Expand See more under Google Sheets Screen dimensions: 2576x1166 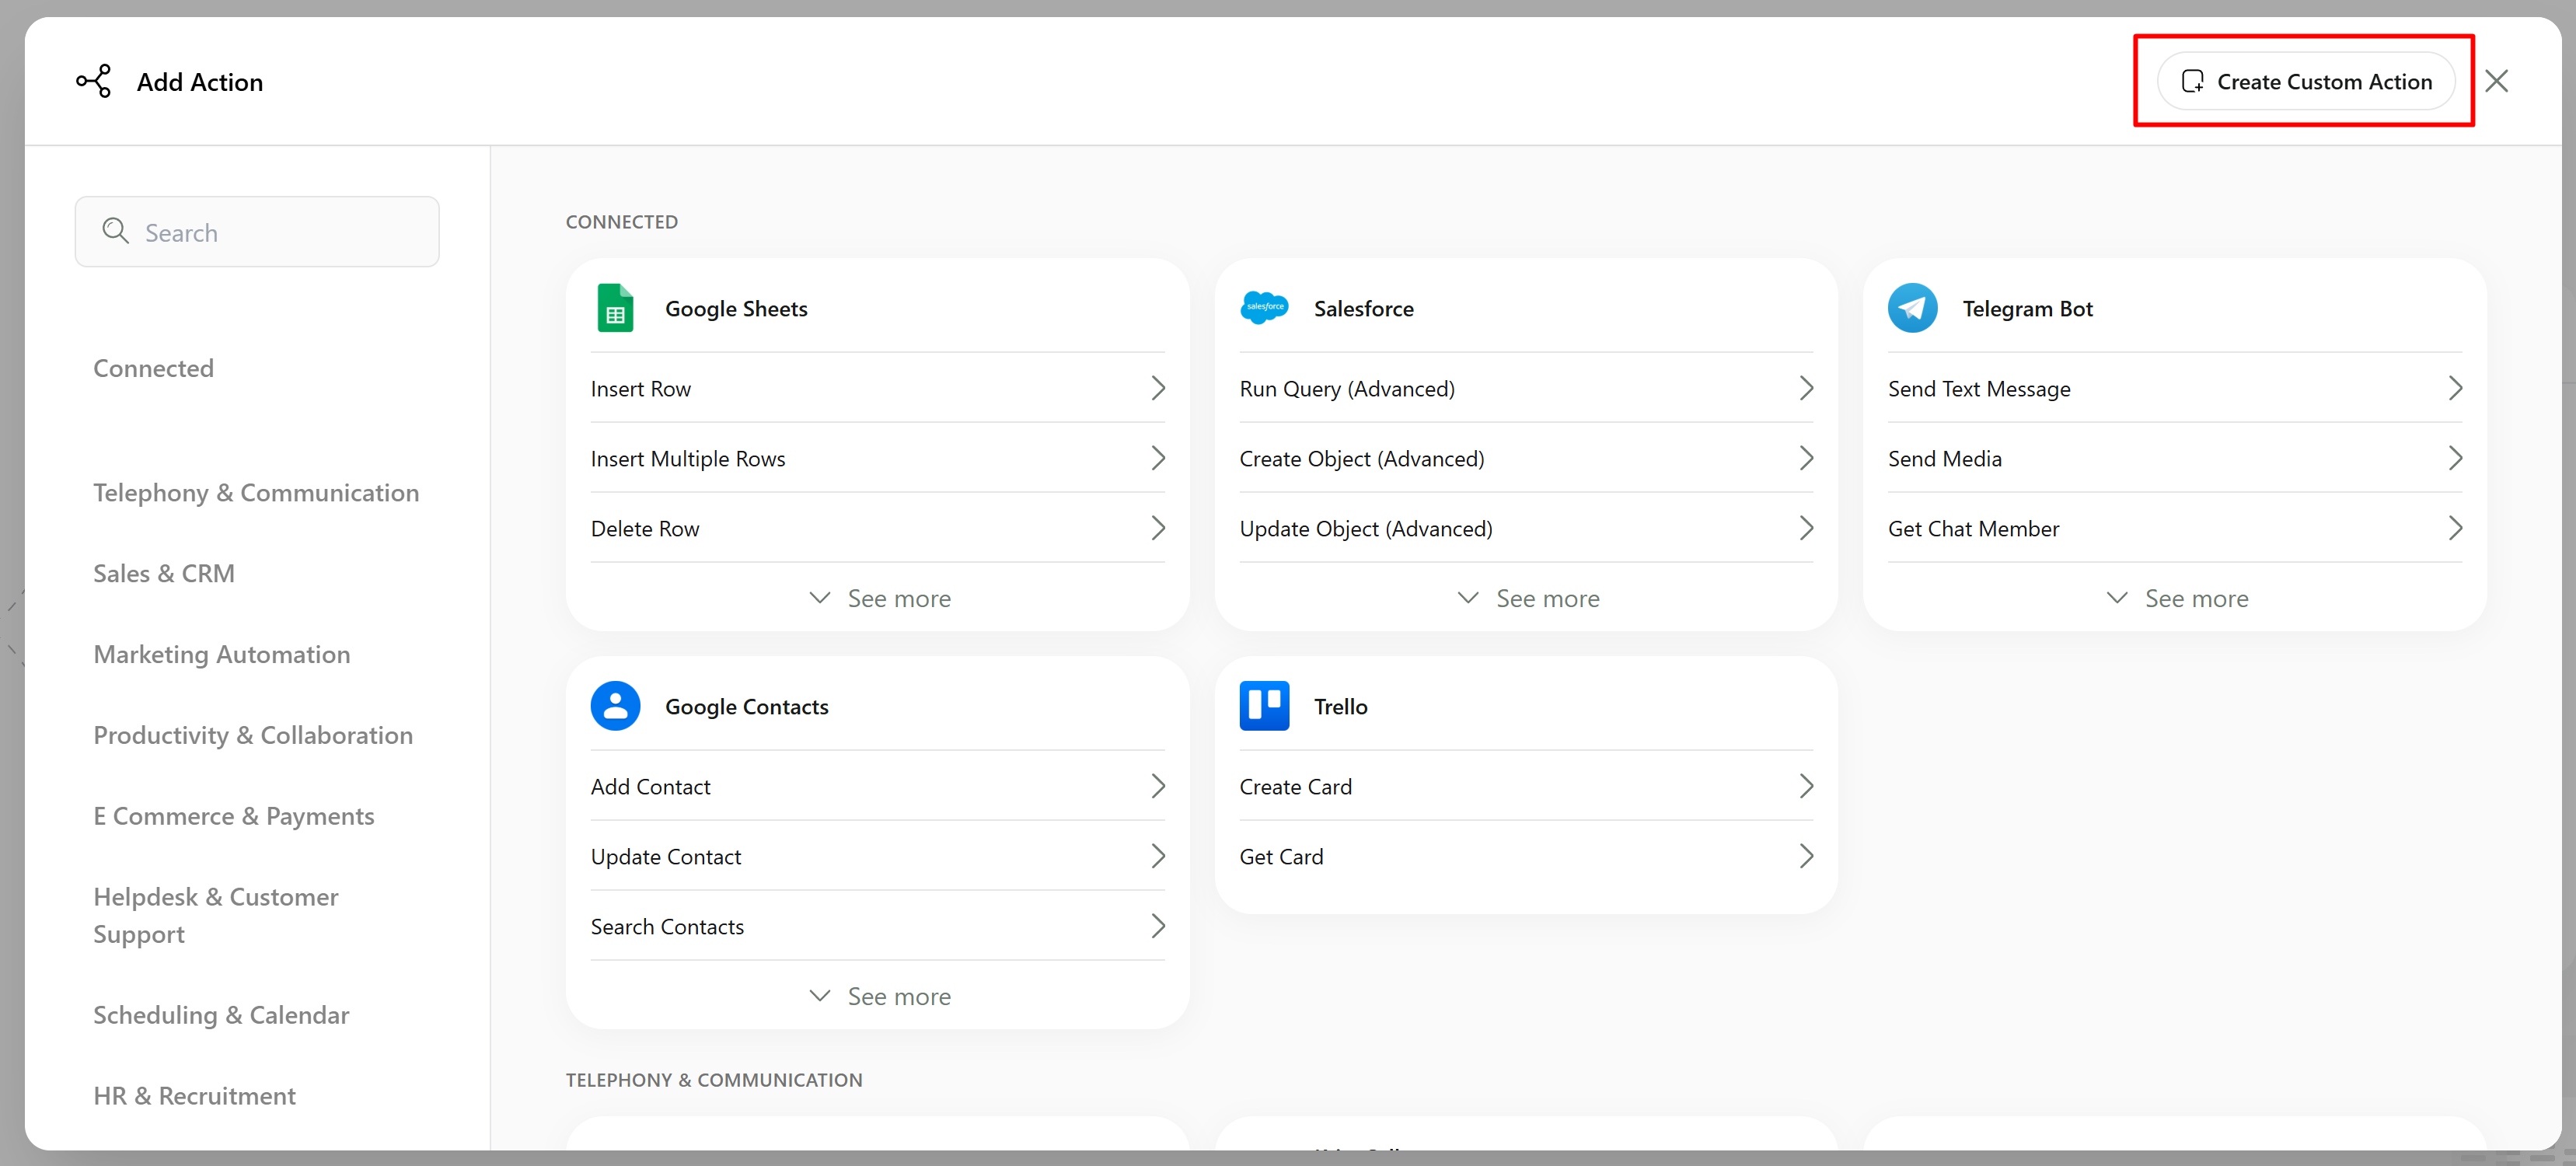coord(879,598)
